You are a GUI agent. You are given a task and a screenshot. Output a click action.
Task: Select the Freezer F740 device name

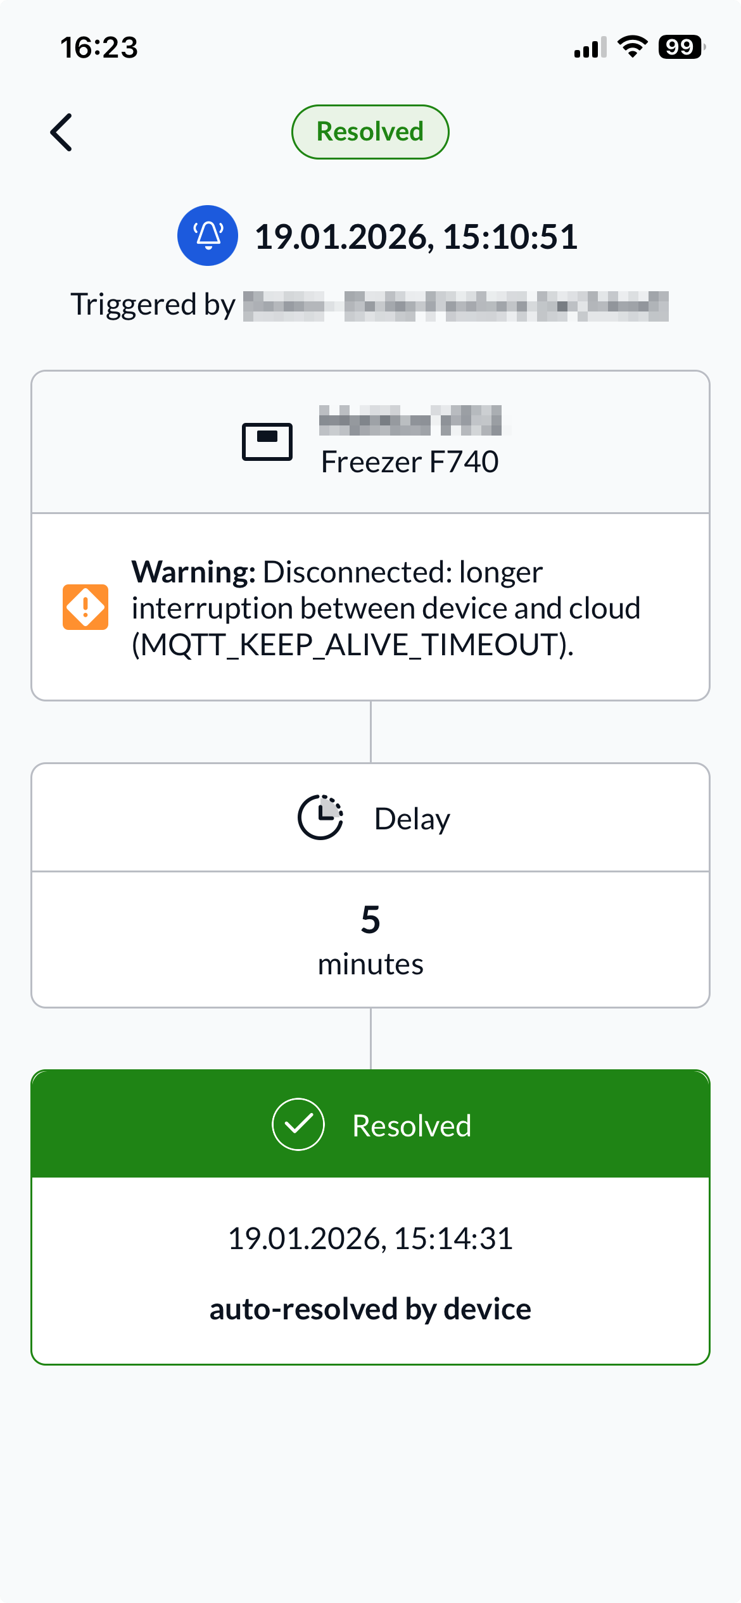click(410, 462)
